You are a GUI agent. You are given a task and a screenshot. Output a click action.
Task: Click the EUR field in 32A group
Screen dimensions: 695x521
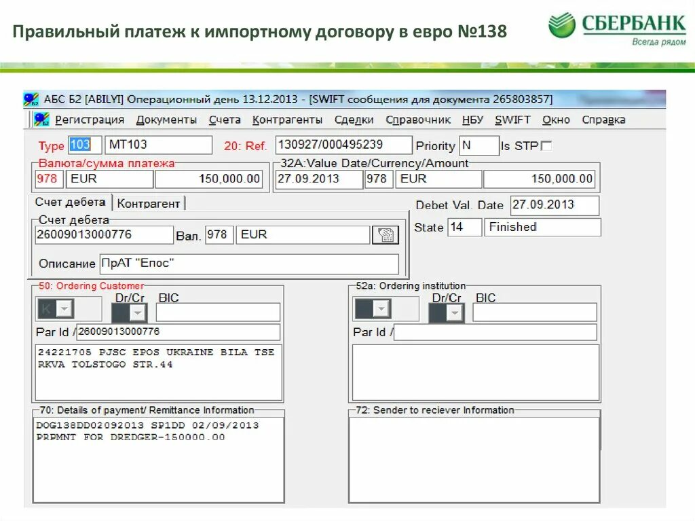tap(439, 179)
